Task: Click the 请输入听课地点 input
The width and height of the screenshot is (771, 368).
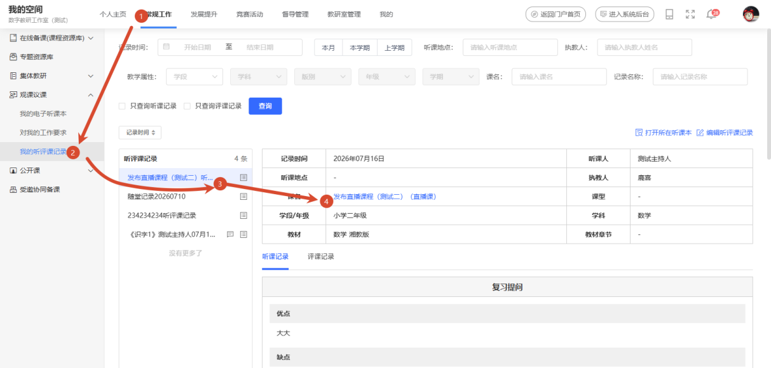Action: [x=510, y=48]
